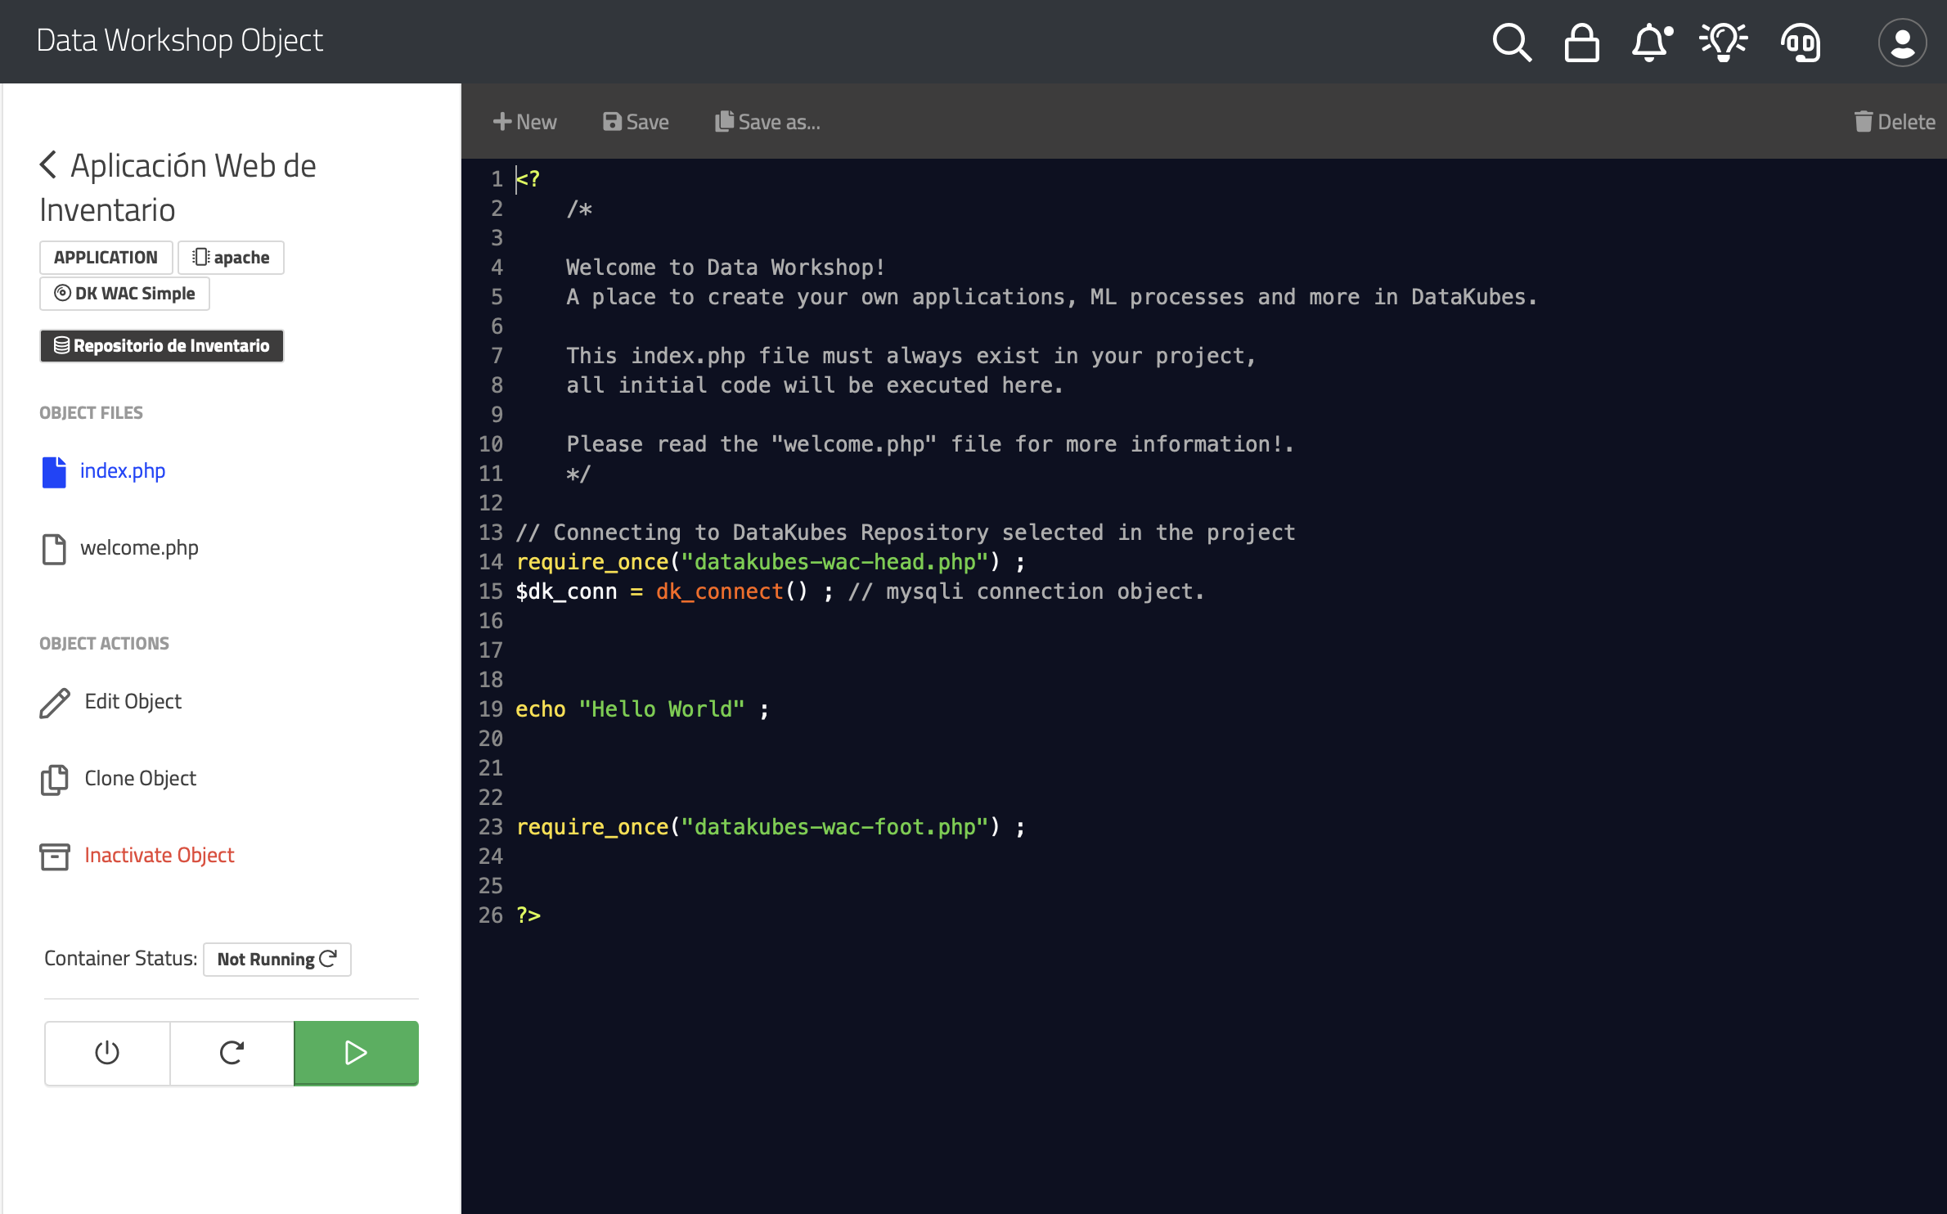This screenshot has height=1214, width=1947.
Task: Open welcome.php file
Action: point(139,548)
